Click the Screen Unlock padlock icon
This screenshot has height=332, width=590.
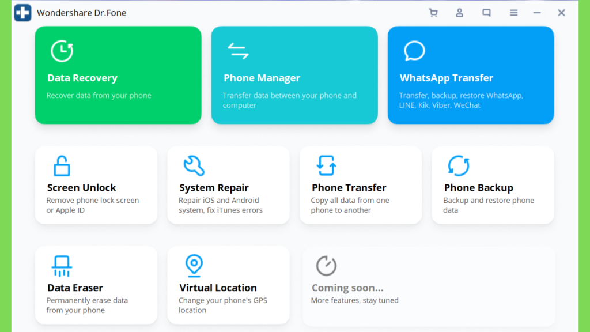62,165
